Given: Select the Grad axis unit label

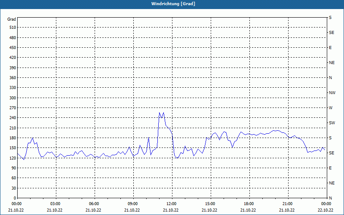Looking at the screenshot, I should tap(12, 19).
